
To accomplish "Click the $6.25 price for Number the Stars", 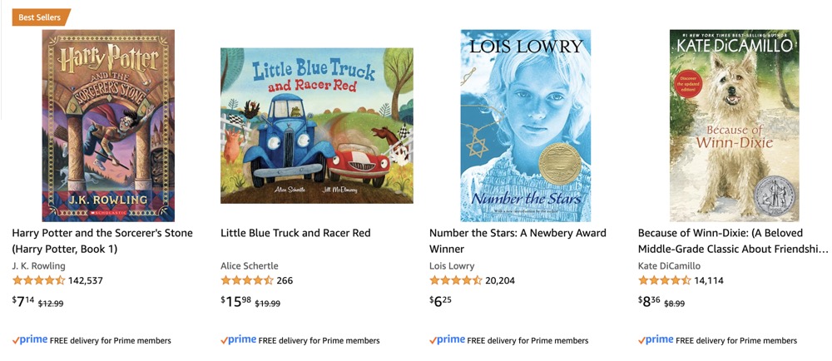I will [440, 301].
